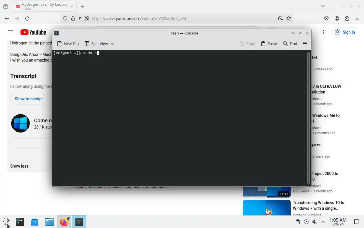Toggle picture-in-picture icon in URL bar
364x228 pixels.
click(281, 18)
